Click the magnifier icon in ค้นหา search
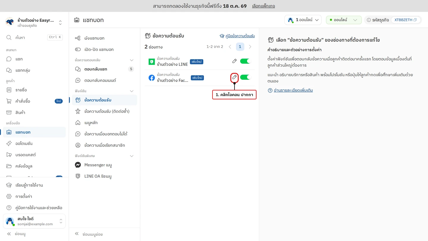428x241 pixels. pyautogui.click(x=9, y=37)
